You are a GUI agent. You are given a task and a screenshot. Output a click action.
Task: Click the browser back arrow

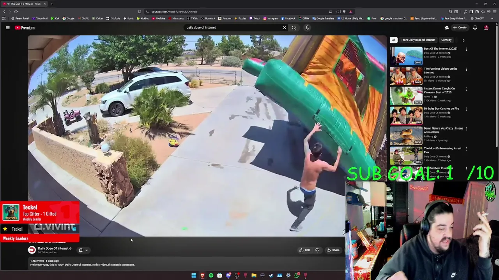pos(4,12)
